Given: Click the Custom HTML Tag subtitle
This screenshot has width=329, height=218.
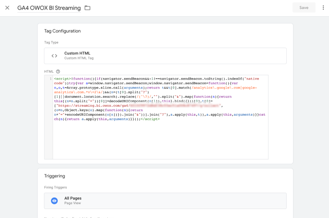Looking at the screenshot, I should tap(79, 58).
